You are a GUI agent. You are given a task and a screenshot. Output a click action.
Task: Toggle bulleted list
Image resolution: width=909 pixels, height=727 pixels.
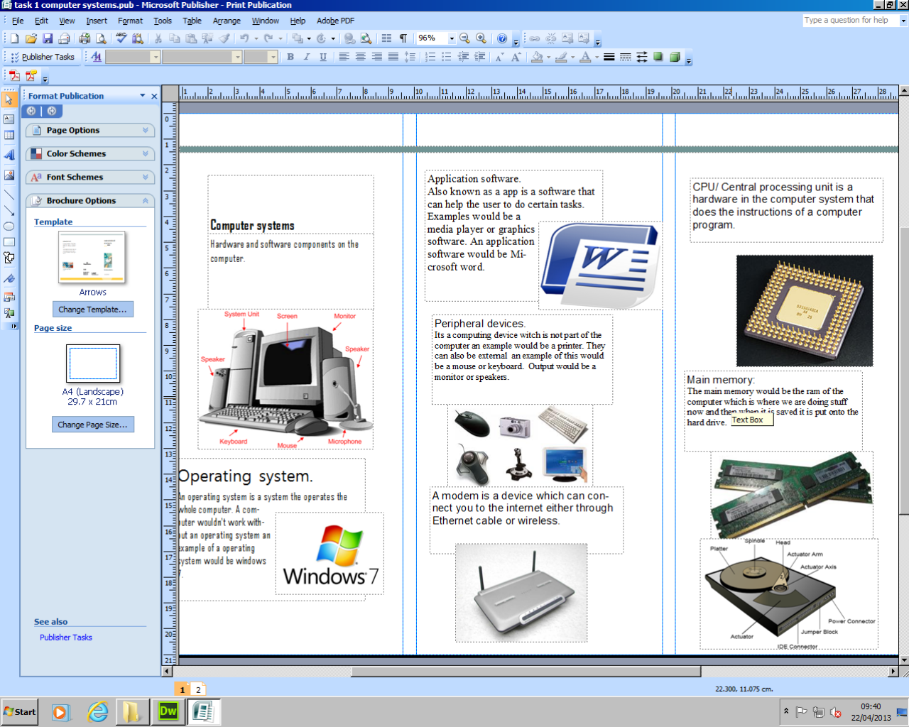point(447,57)
